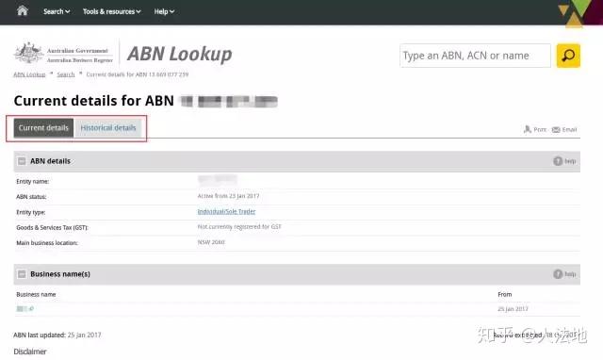Focus the ABN, ACN or name search field
The image size is (603, 360).
point(475,56)
